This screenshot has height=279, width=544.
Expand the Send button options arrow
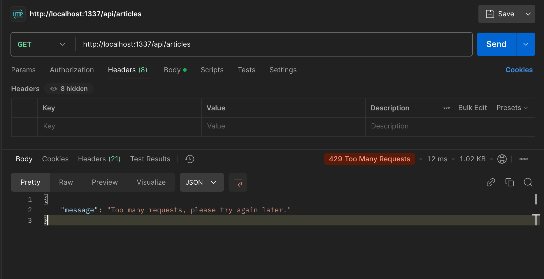pyautogui.click(x=526, y=44)
